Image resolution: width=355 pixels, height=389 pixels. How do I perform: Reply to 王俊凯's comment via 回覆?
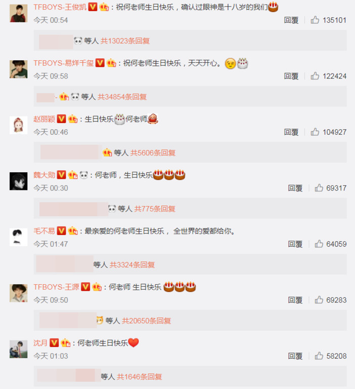coord(291,20)
